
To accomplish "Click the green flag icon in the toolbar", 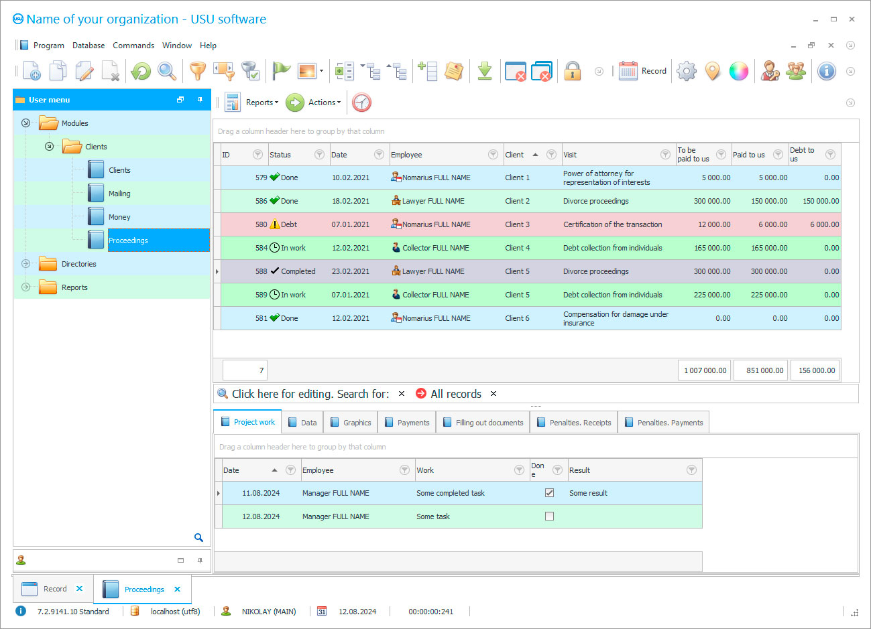I will point(281,70).
